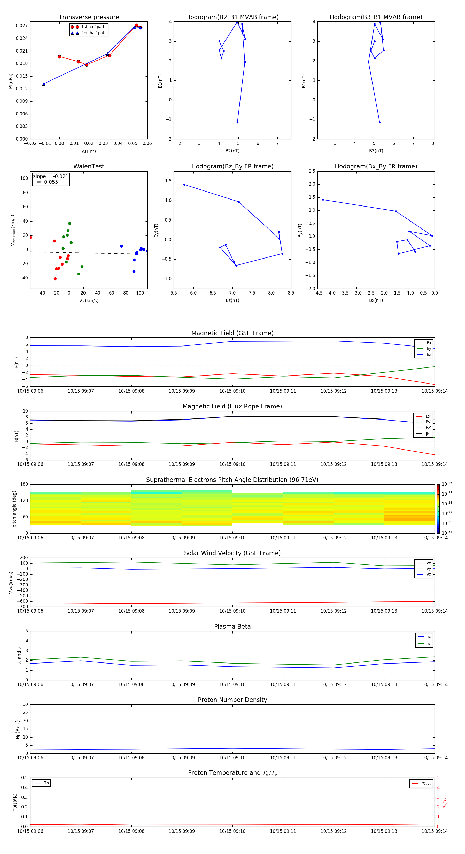The width and height of the screenshot is (465, 854).
Task: Click the "V_A(km/s)" x-axis label
Action: click(x=89, y=301)
